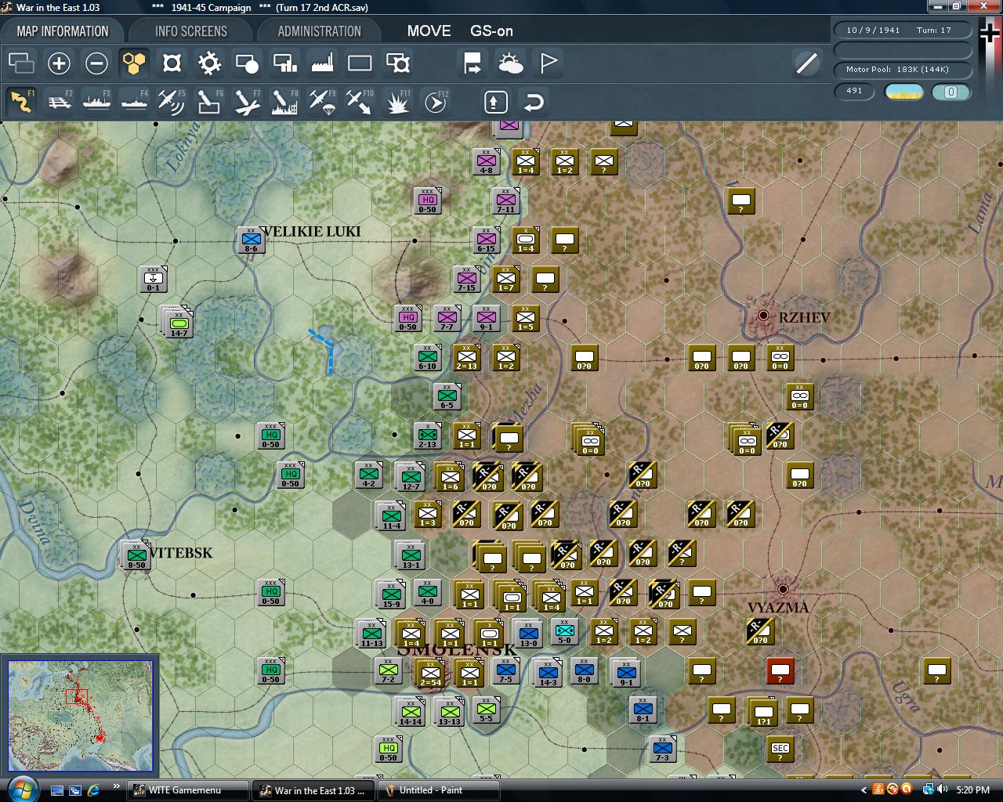Screen dimensions: 1003x802
Task: Switch to Untitled - Paint taskbar window
Action: coord(439,790)
